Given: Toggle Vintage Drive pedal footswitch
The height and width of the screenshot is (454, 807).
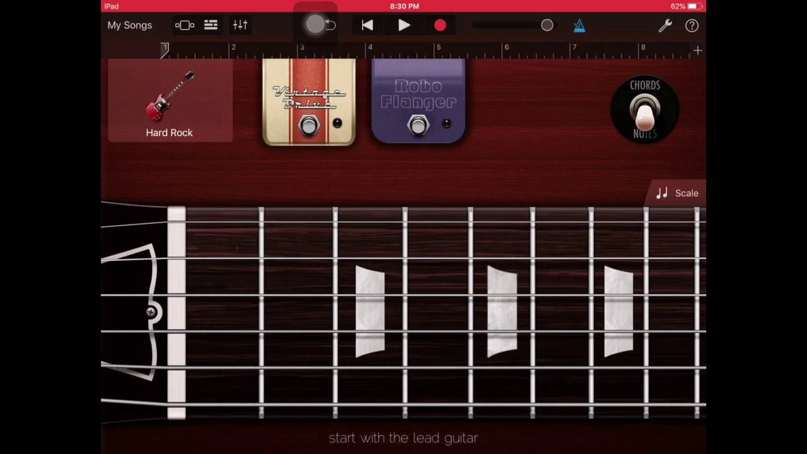Looking at the screenshot, I should (x=308, y=126).
